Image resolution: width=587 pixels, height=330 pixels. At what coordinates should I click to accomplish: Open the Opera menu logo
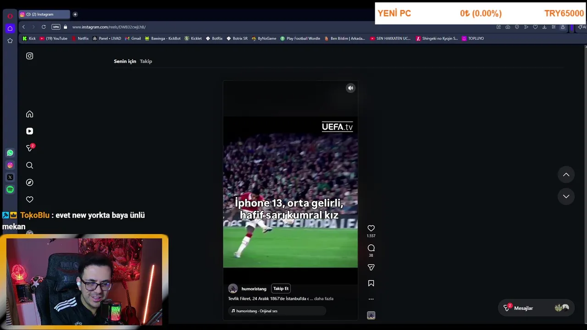[x=10, y=16]
